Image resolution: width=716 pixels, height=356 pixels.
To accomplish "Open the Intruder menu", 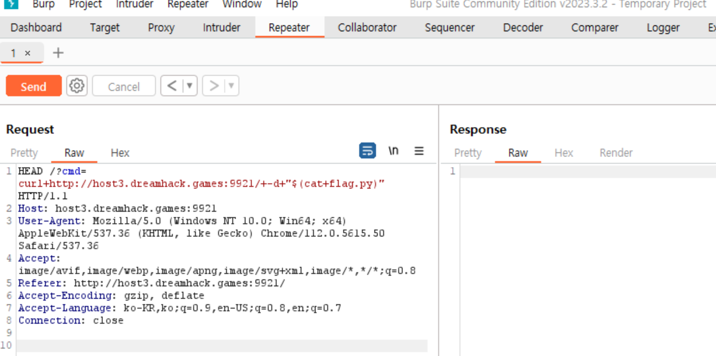I will 134,4.
